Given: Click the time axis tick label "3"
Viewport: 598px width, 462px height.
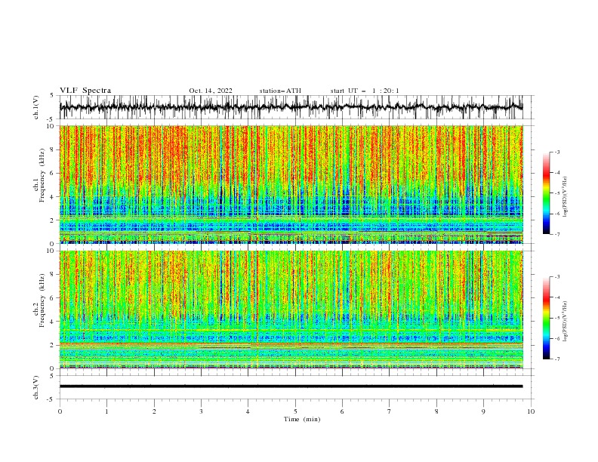Looking at the screenshot, I should pos(201,411).
